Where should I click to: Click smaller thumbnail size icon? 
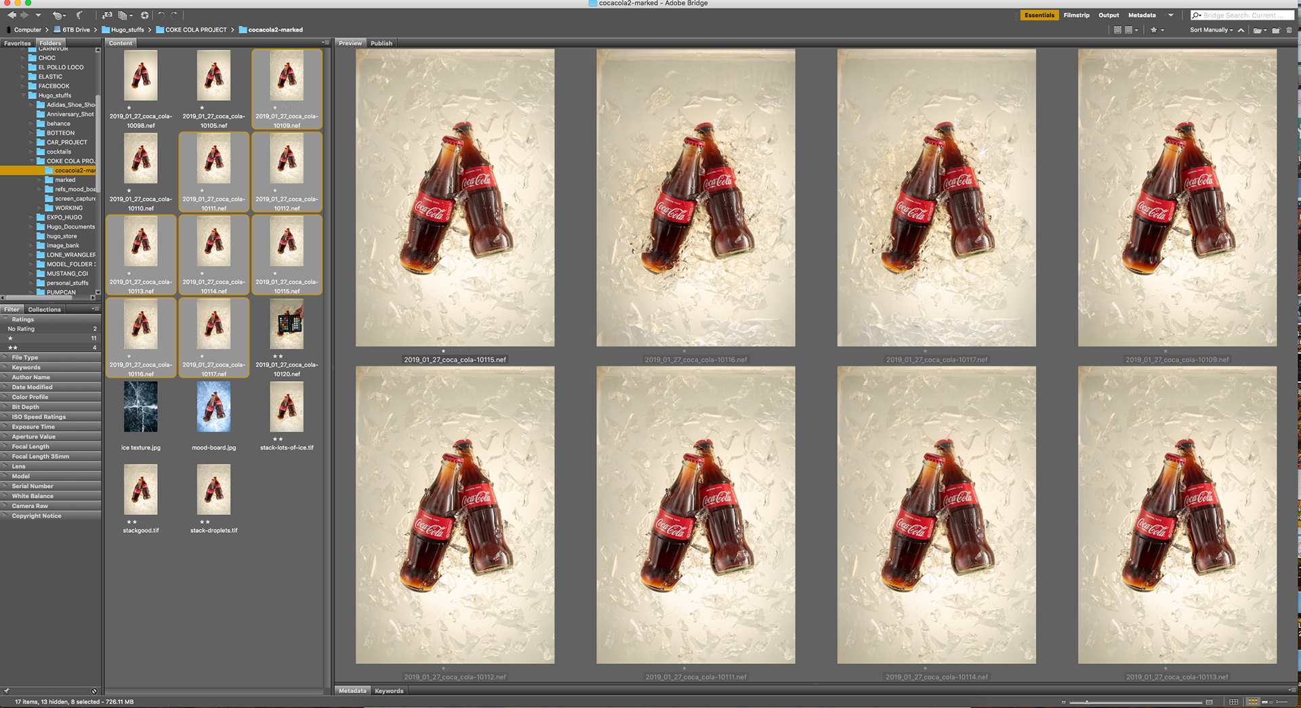click(1063, 702)
